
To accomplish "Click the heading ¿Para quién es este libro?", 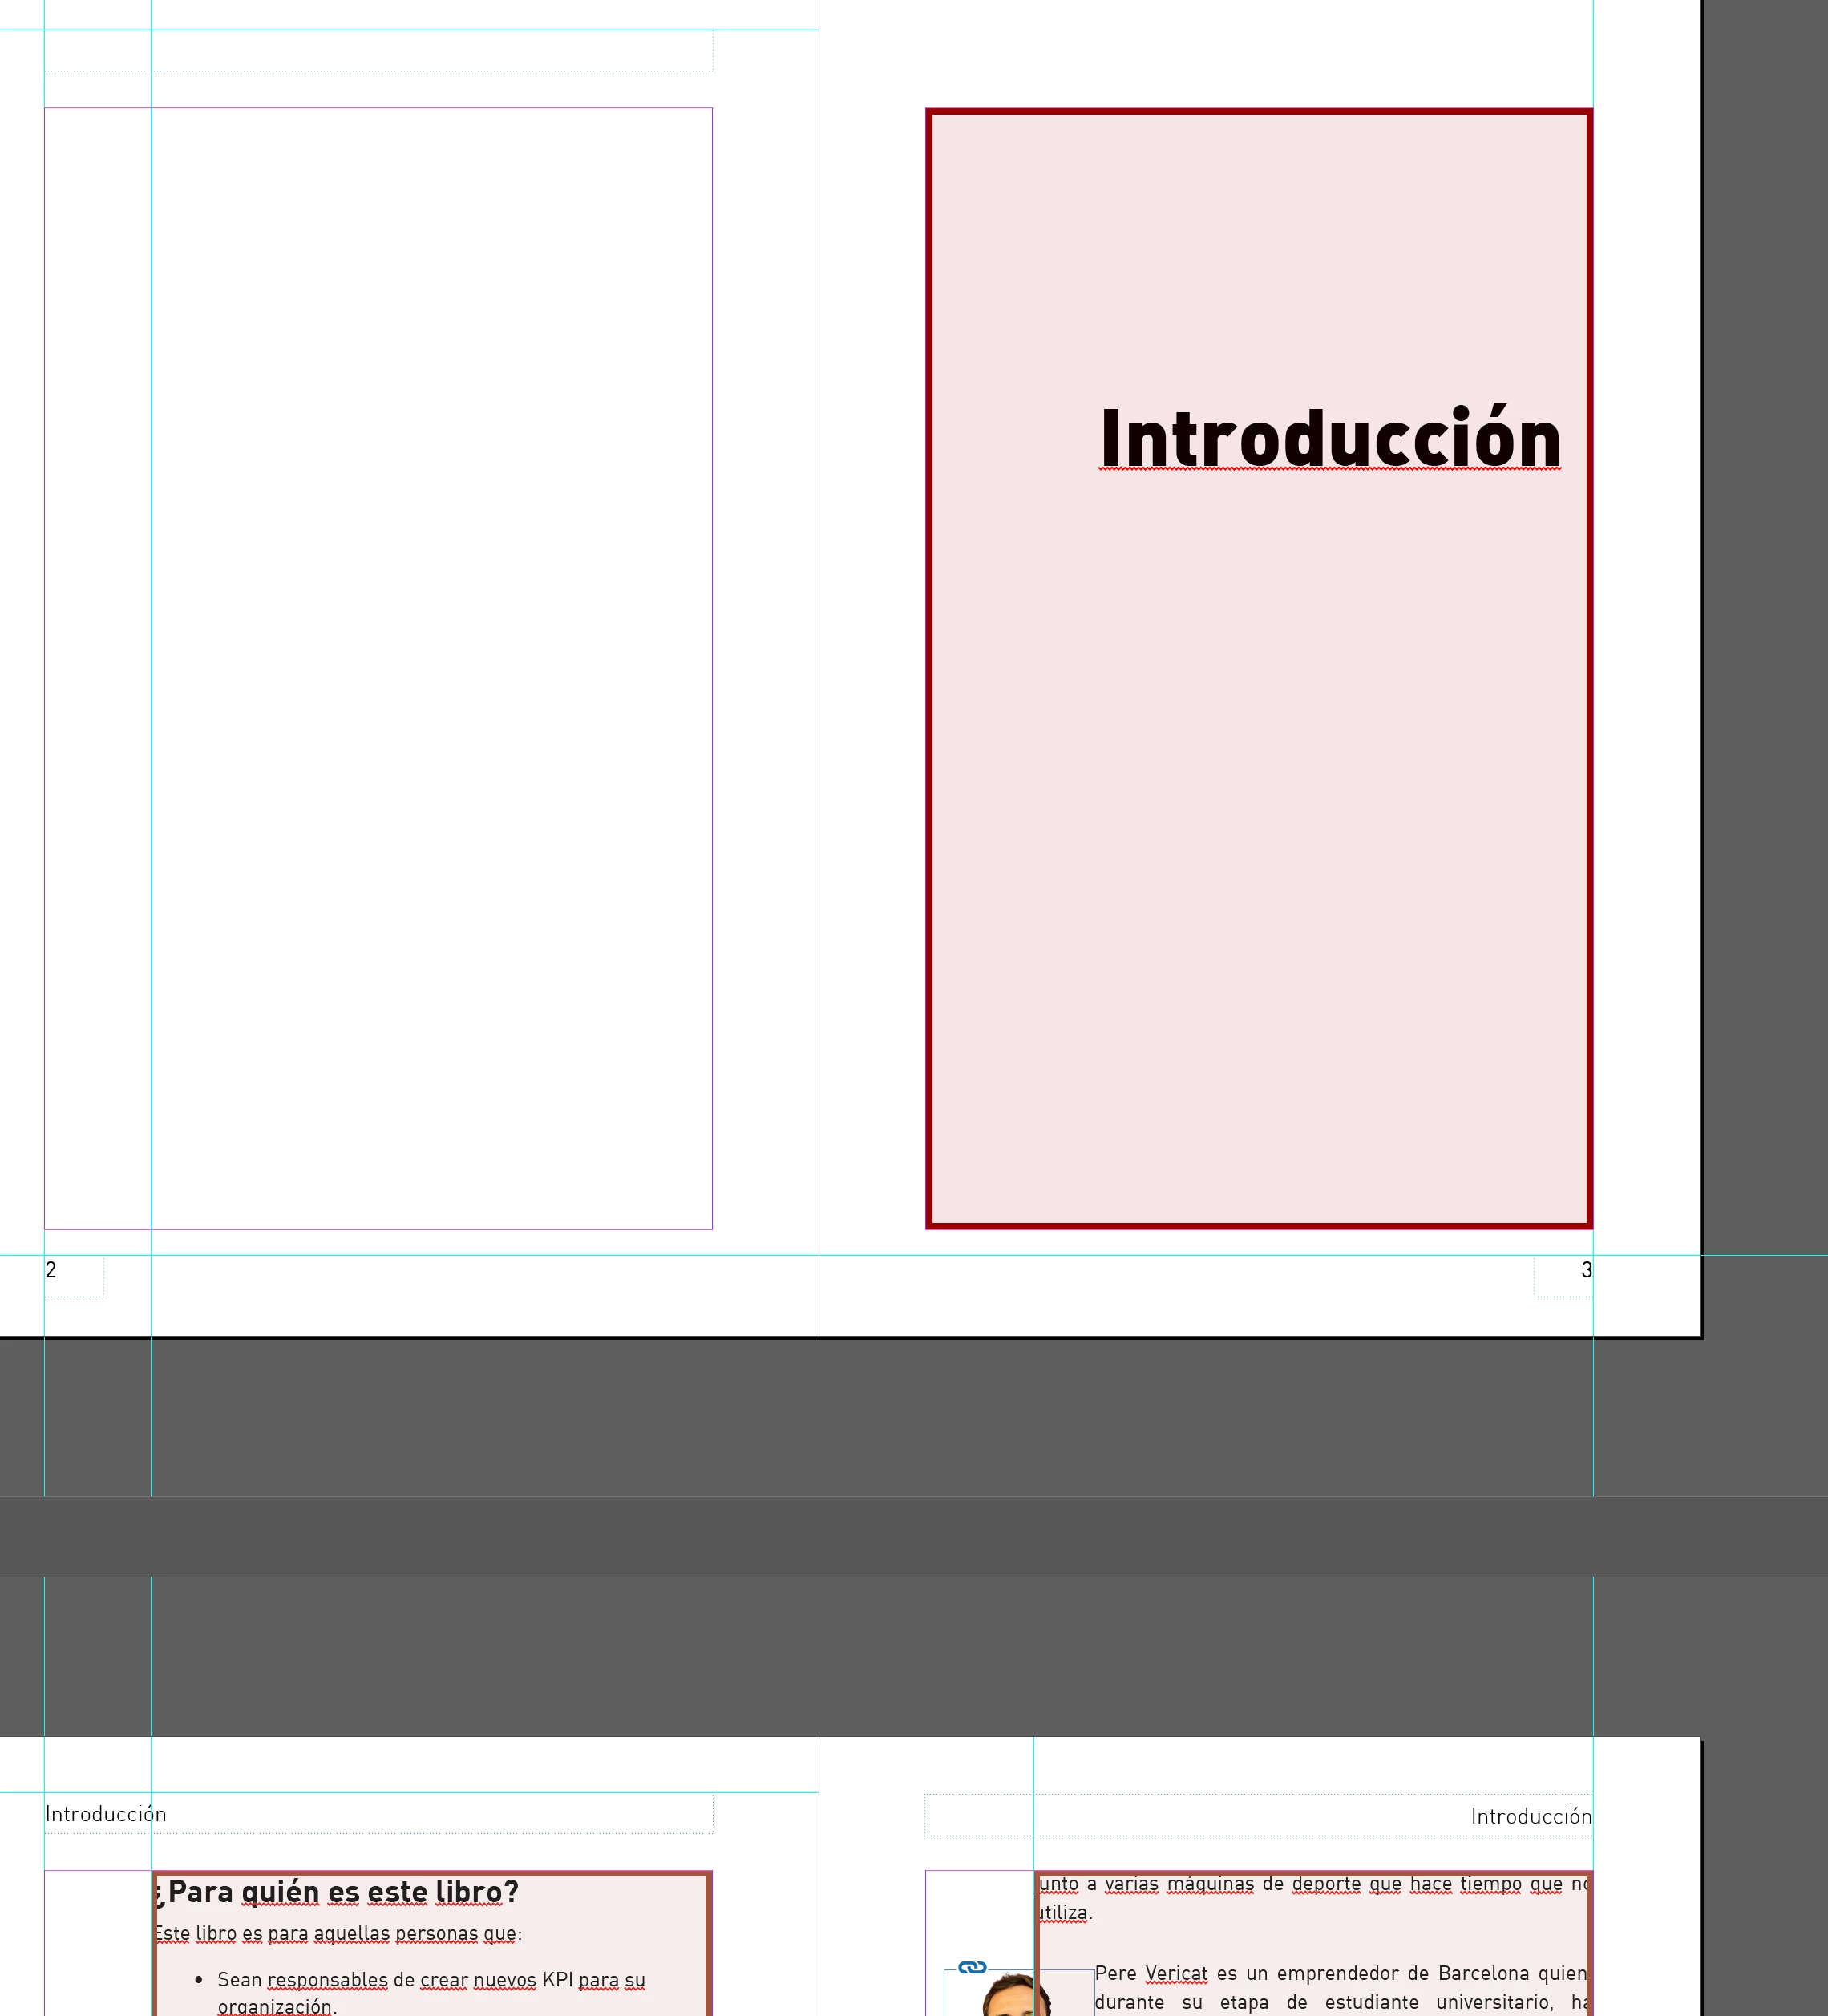I will pyautogui.click(x=336, y=1892).
